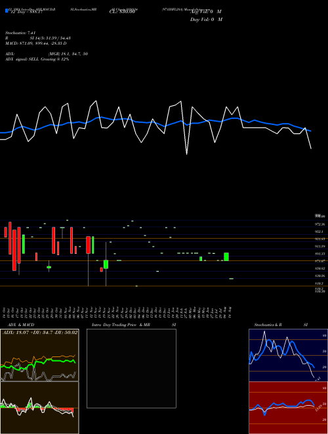328x434 pixels.
Task: Click the 972.36 price axis label
Action: tap(319, 224)
